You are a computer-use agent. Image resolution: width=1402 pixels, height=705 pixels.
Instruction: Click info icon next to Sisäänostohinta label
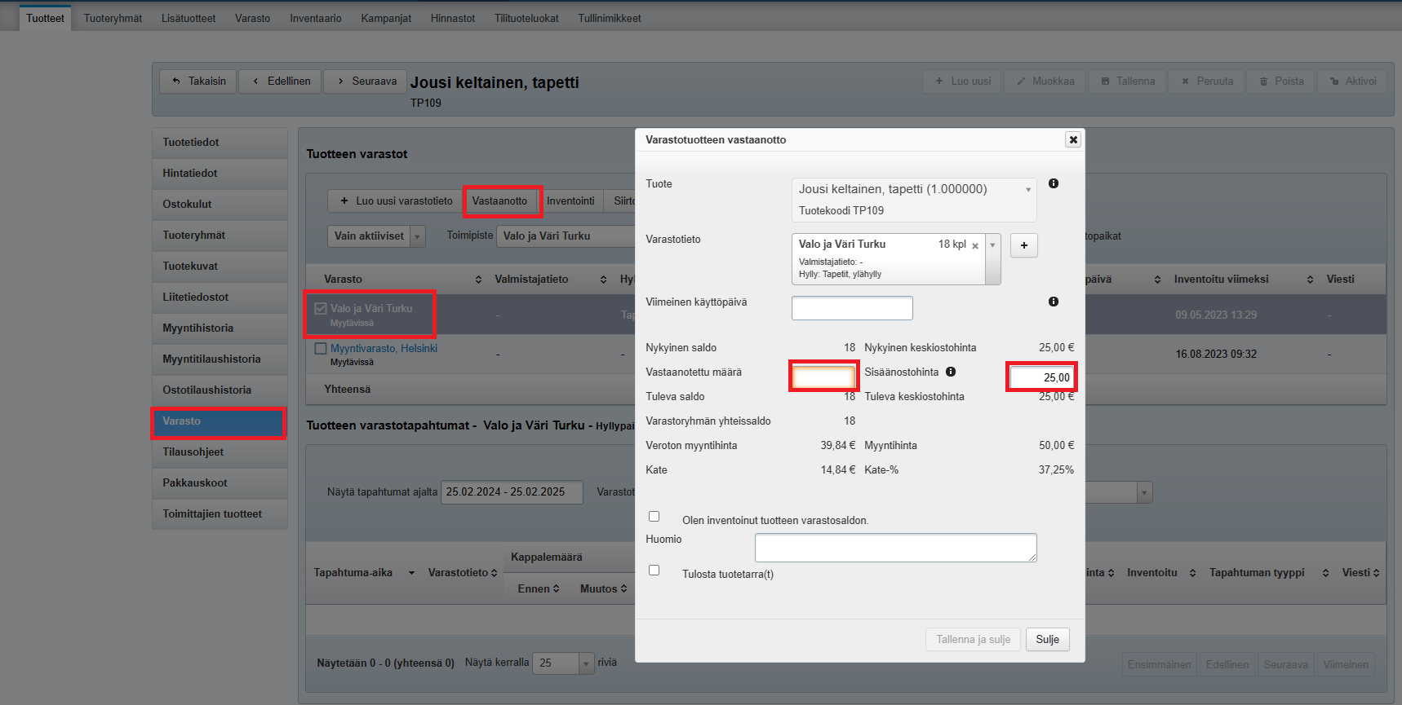tap(951, 372)
